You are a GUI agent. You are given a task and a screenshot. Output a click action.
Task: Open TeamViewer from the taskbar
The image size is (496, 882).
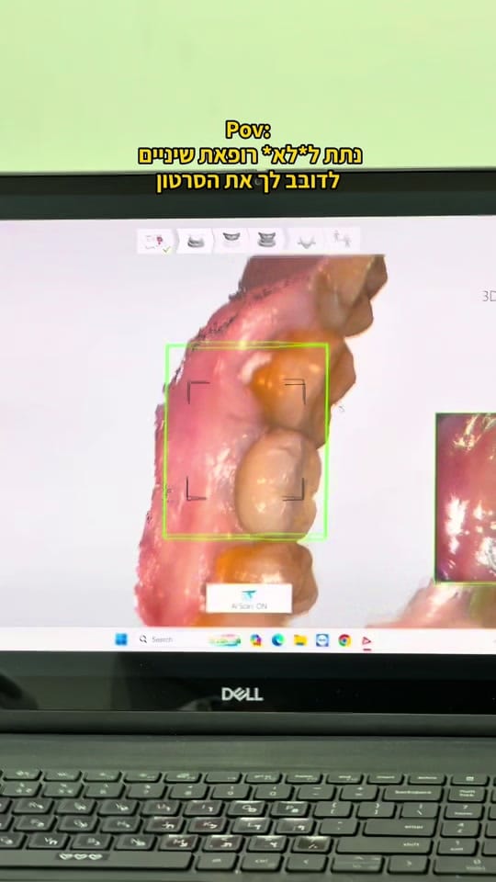[x=322, y=640]
